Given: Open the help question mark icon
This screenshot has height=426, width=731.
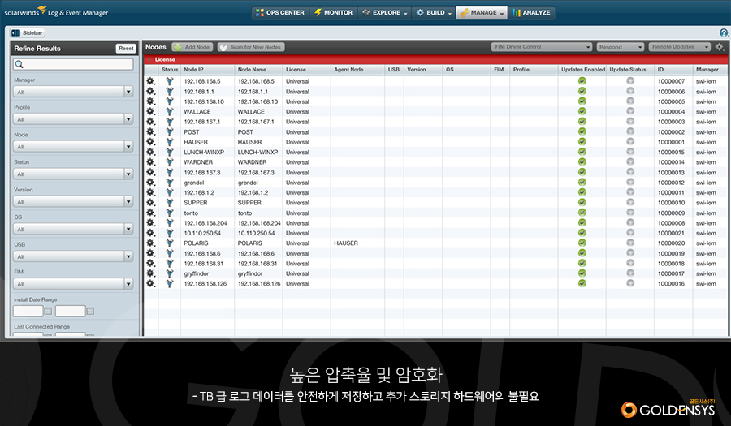Looking at the screenshot, I should tap(724, 32).
